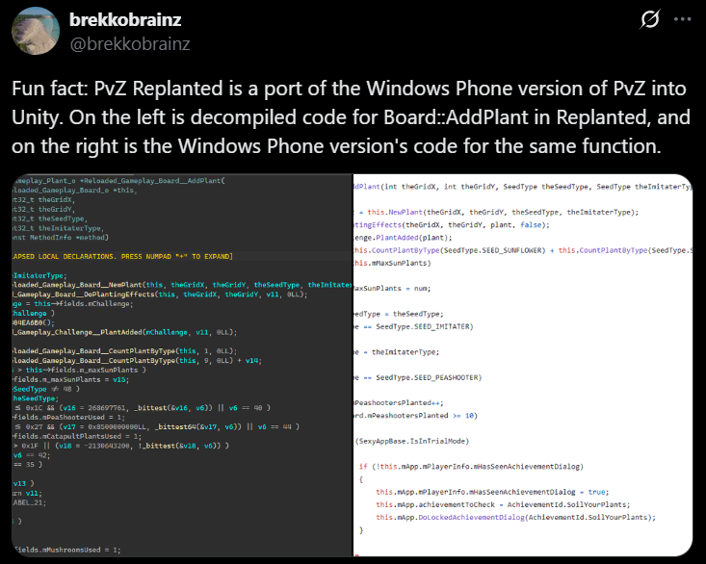Open the three-dot more options menu

[682, 19]
